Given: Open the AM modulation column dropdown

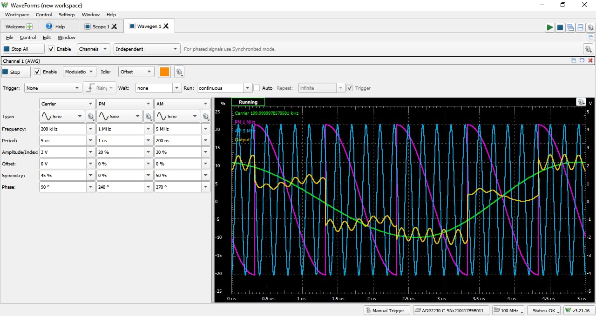Looking at the screenshot, I should tap(183, 104).
